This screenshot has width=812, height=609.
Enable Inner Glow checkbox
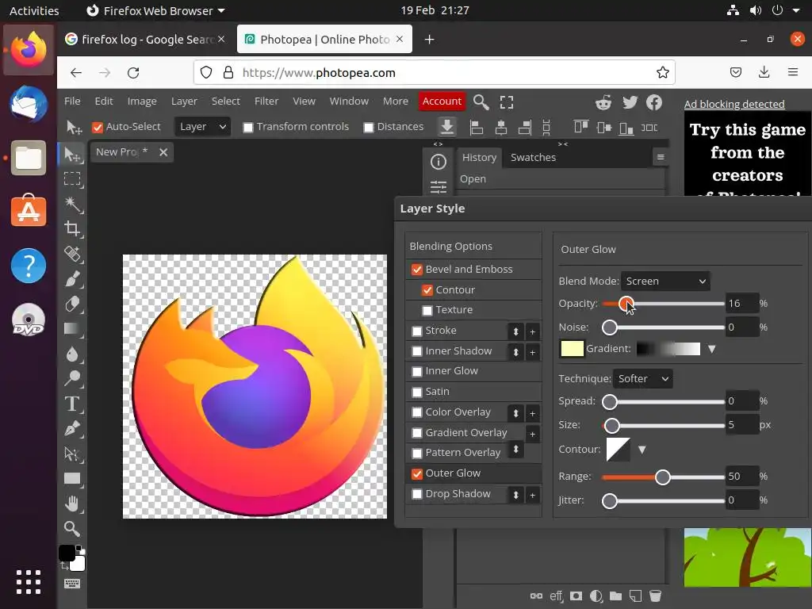tap(417, 371)
